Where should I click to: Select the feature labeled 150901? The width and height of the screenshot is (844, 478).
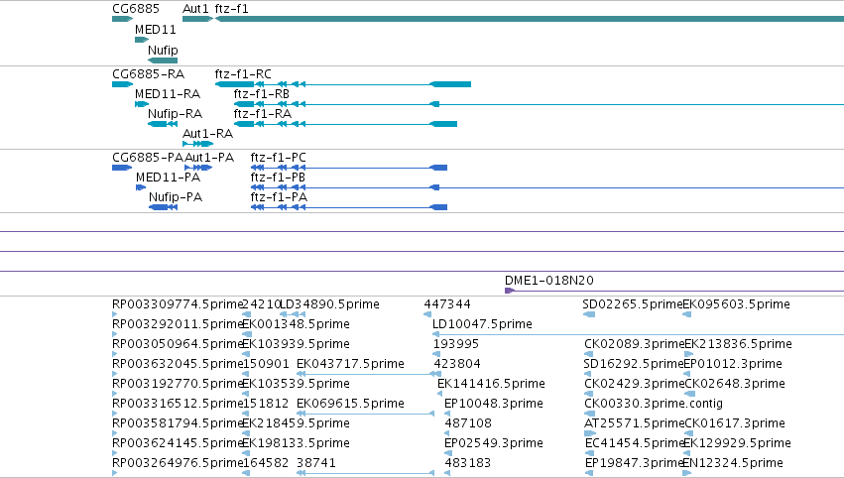267,364
